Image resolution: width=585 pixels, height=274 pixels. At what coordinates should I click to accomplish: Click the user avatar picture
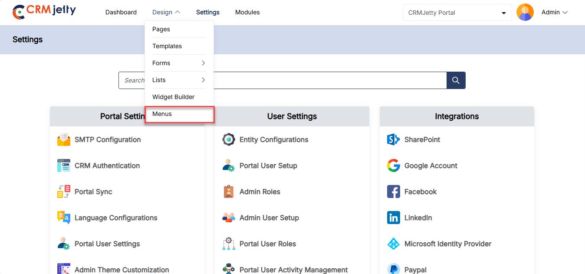(x=525, y=13)
